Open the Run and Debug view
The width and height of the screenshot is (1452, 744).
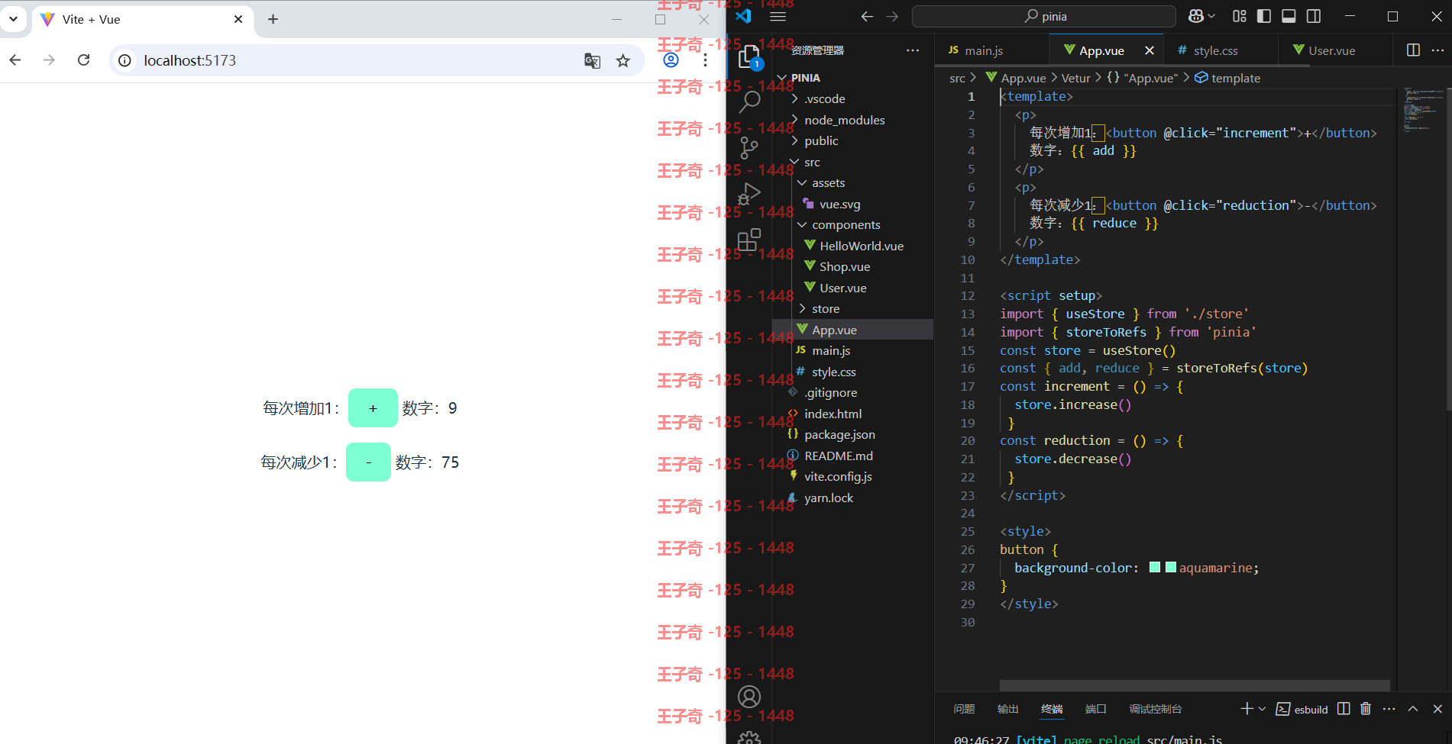749,194
